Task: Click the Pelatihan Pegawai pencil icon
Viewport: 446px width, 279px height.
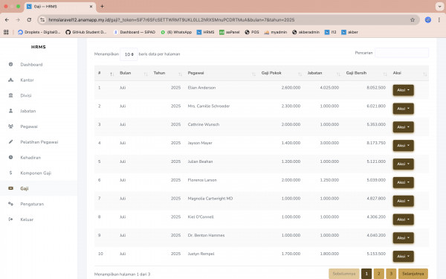Action: coord(11,142)
